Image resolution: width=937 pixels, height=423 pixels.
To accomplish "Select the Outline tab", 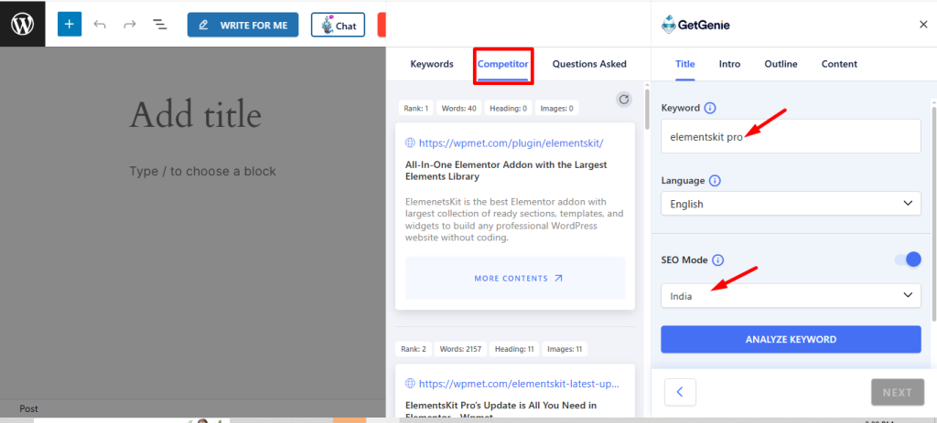I will pyautogui.click(x=781, y=64).
